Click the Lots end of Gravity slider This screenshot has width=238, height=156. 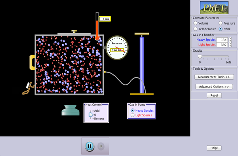(x=228, y=62)
